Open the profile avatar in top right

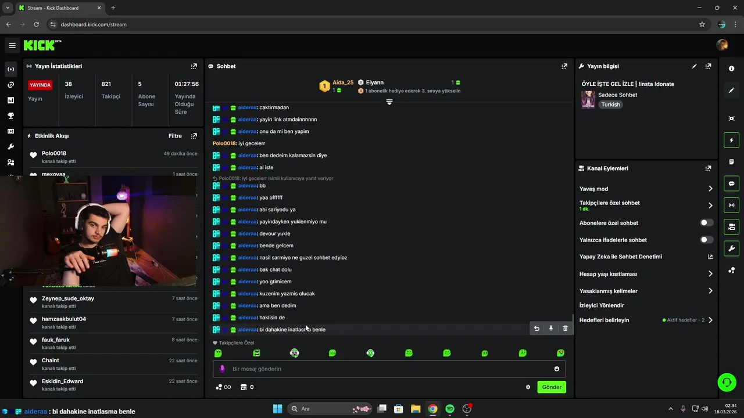[722, 45]
